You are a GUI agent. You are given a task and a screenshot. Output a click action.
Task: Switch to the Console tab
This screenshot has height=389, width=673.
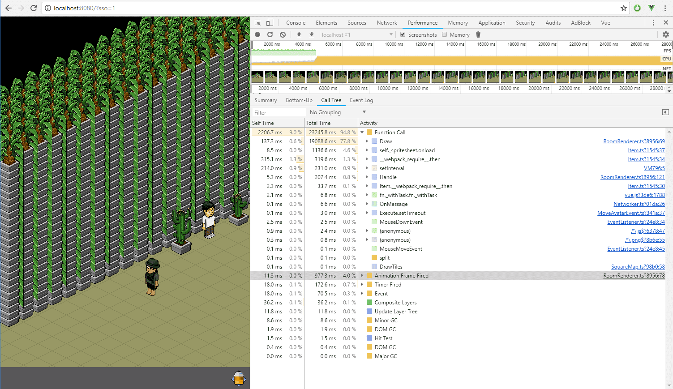pos(296,23)
